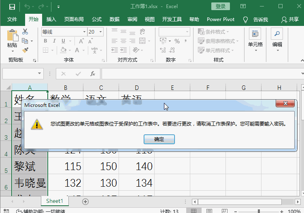Click the zoom slider in status bar
304x213 pixels.
point(259,211)
